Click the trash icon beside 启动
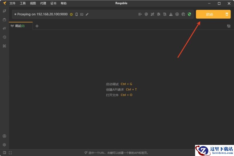This screenshot has height=156, width=234. pyautogui.click(x=227, y=14)
